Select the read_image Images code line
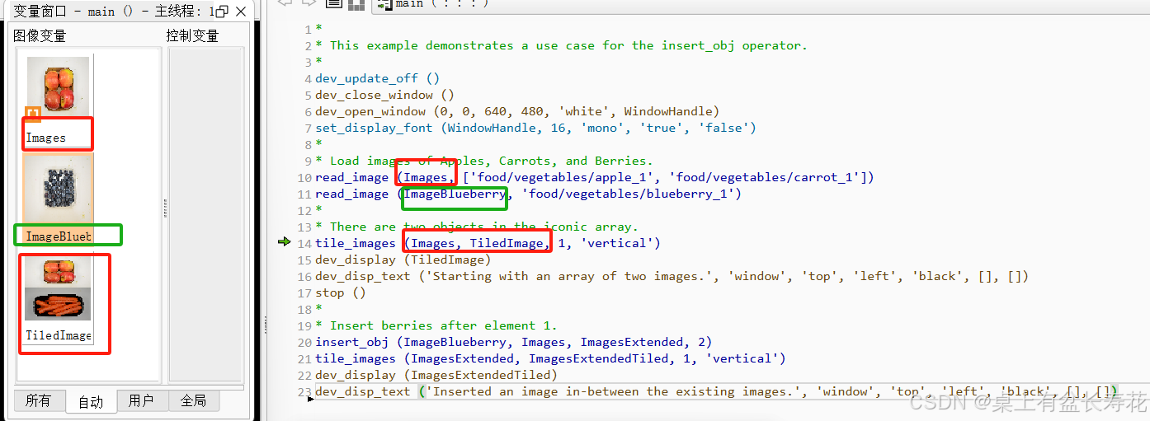Image resolution: width=1150 pixels, height=421 pixels. (x=594, y=178)
